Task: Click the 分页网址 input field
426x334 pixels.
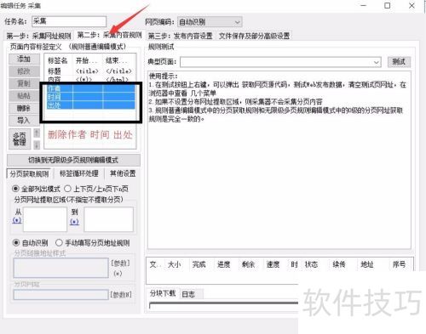Action: point(60,295)
